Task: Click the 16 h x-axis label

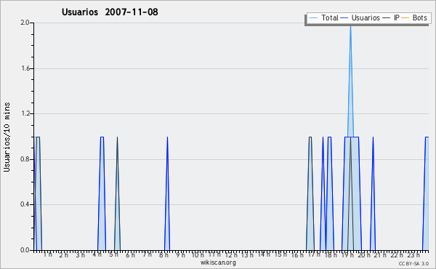Action: [x=297, y=254]
